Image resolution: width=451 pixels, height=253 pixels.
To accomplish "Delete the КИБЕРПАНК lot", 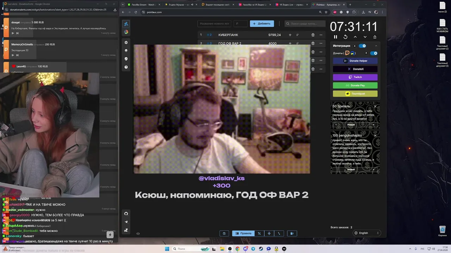I will (x=313, y=35).
